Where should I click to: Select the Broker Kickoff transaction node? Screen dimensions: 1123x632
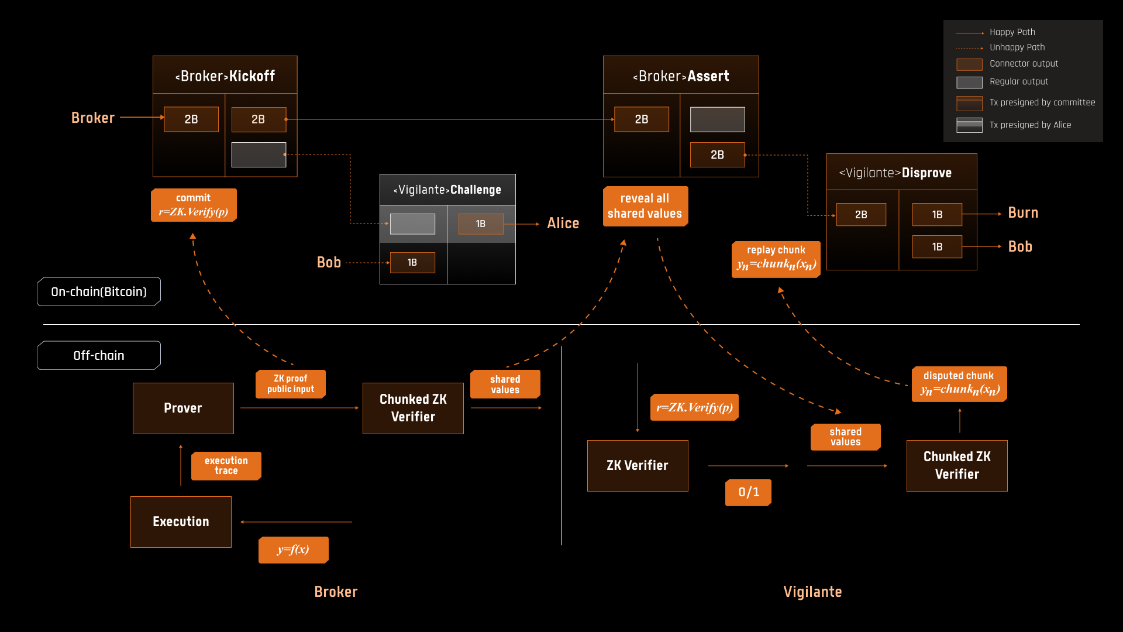(223, 116)
